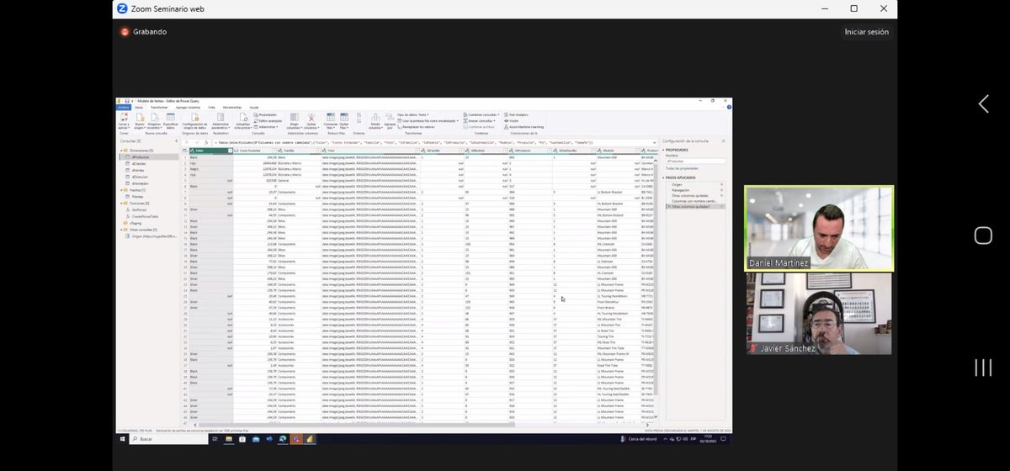Switch to the Transformar tab

(x=159, y=108)
